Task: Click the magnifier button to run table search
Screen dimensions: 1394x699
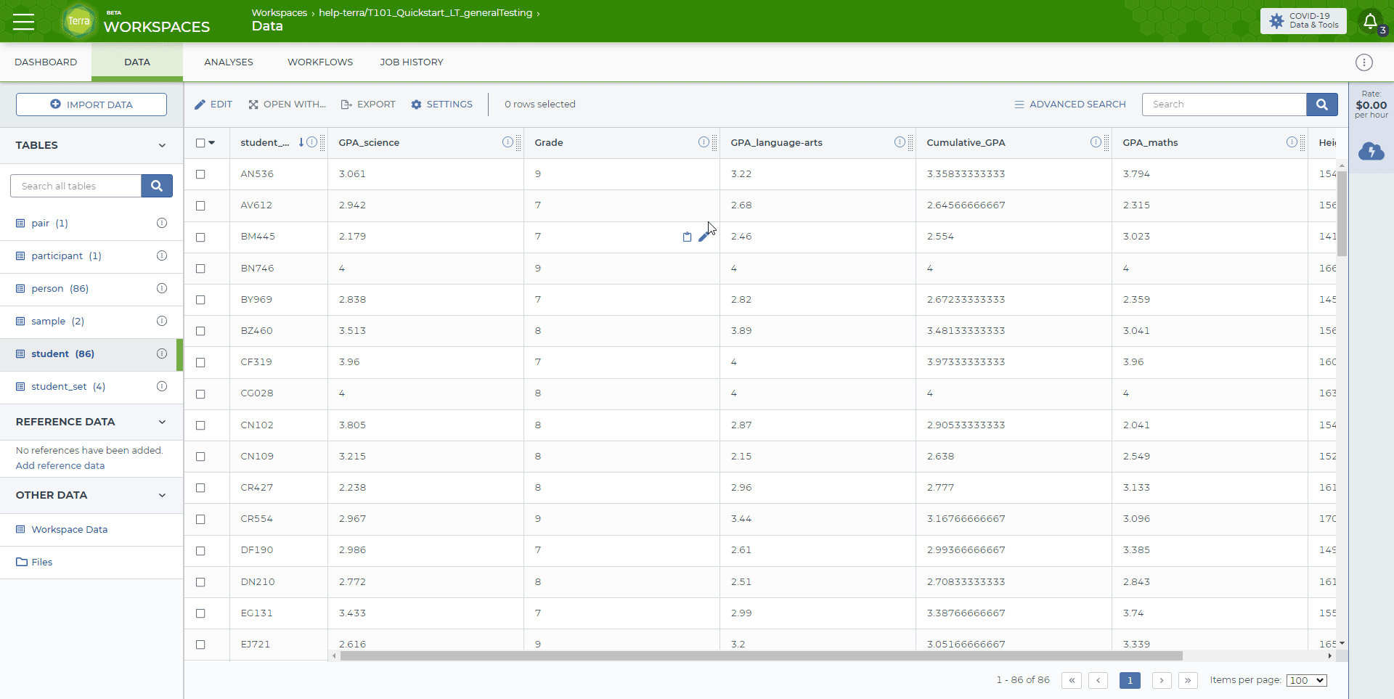Action: pyautogui.click(x=1322, y=105)
